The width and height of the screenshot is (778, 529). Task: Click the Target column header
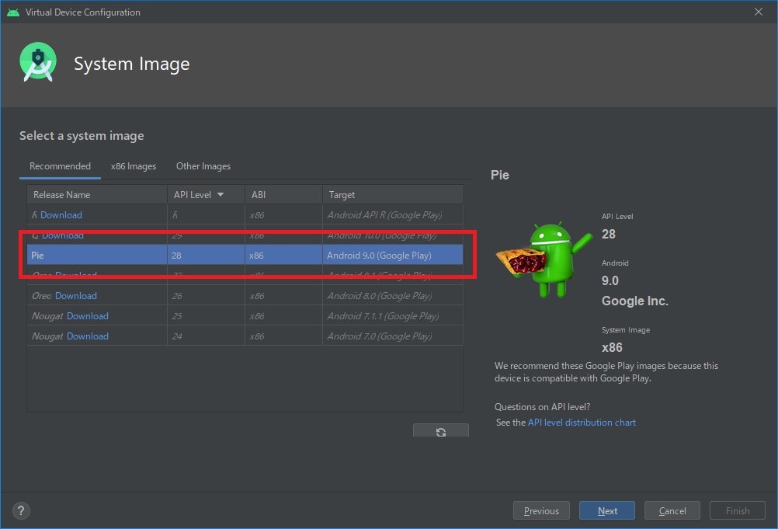pos(393,194)
